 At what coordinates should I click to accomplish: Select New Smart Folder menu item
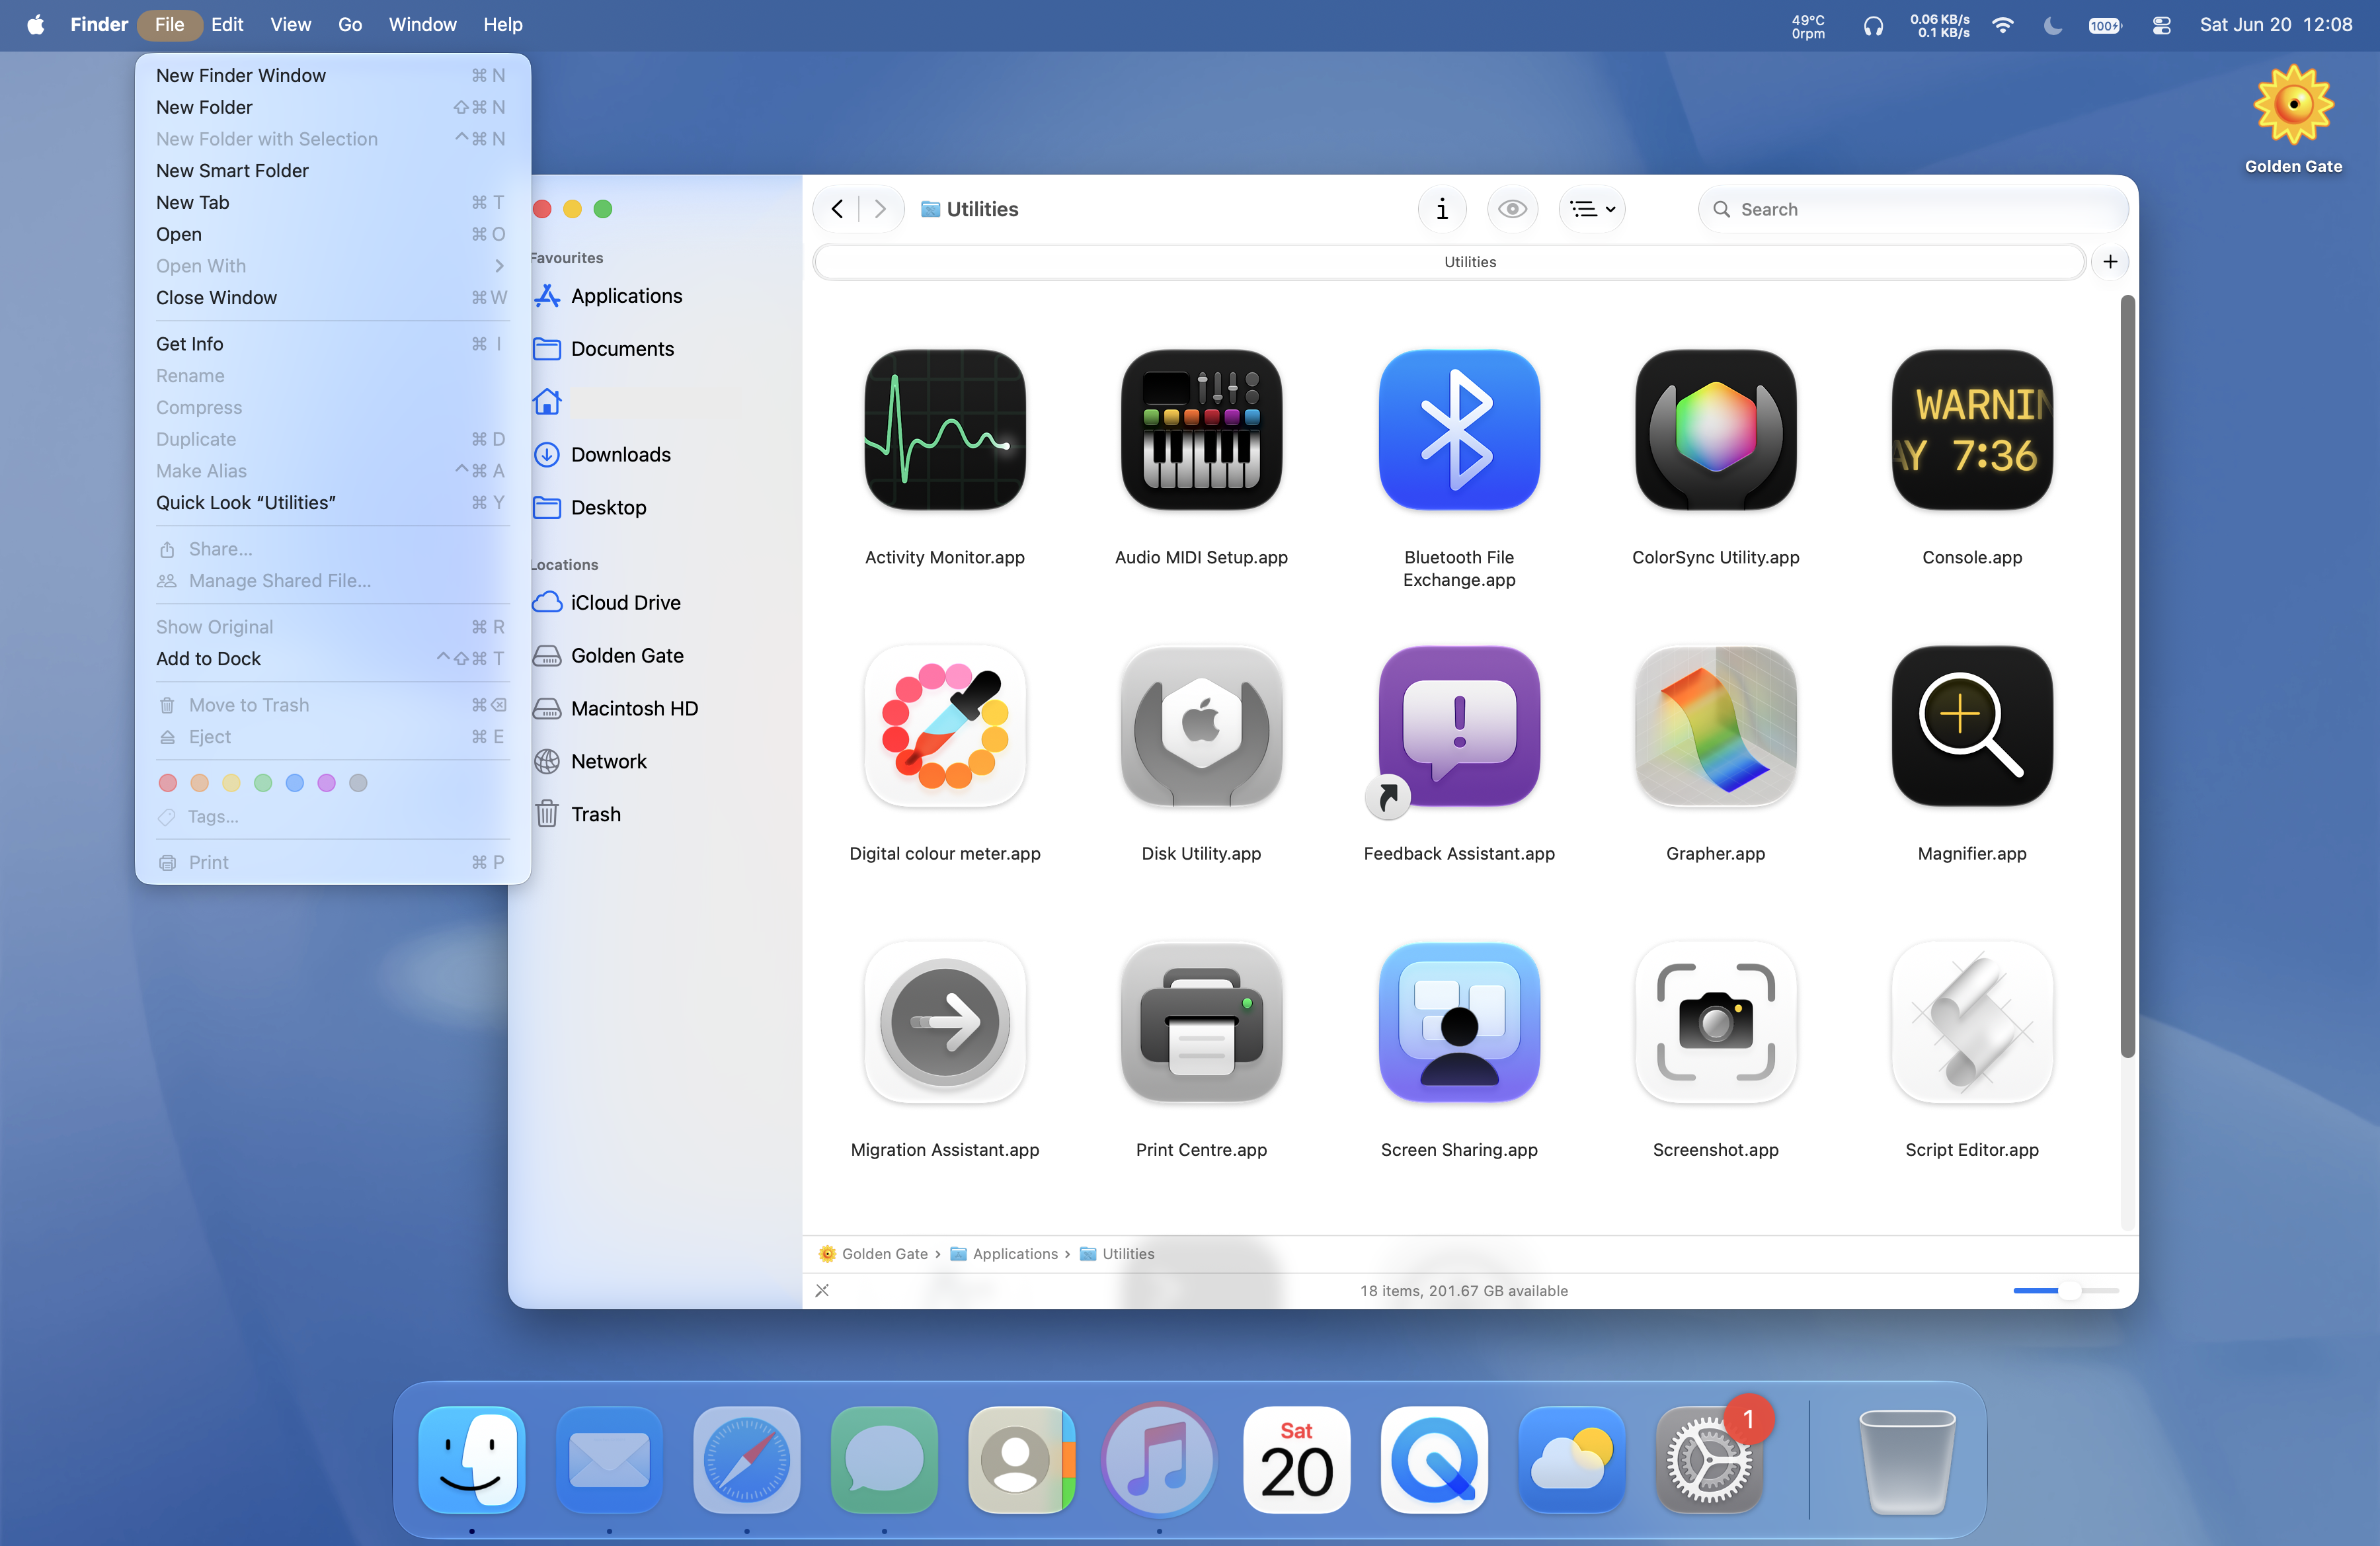[x=332, y=171]
